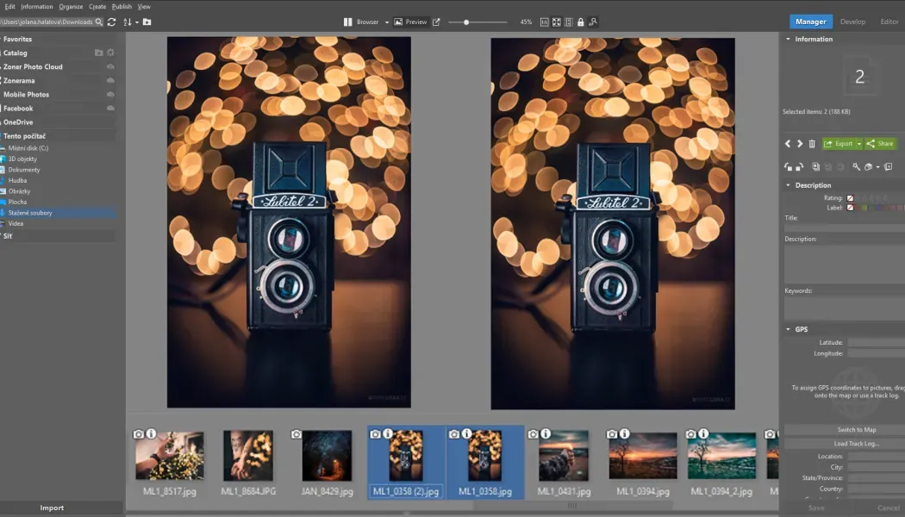This screenshot has width=905, height=517.
Task: Select the rotate left icon
Action: tap(787, 167)
